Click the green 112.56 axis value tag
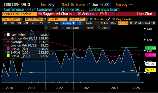This screenshot has height=93, width=158. coord(150,48)
